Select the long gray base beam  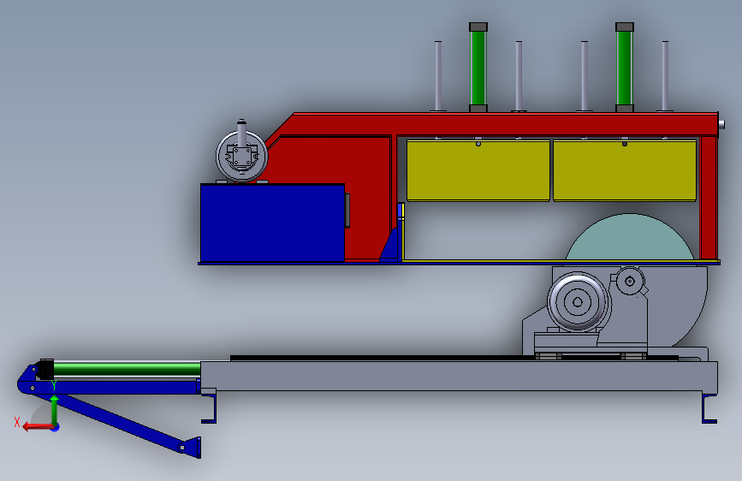(459, 376)
